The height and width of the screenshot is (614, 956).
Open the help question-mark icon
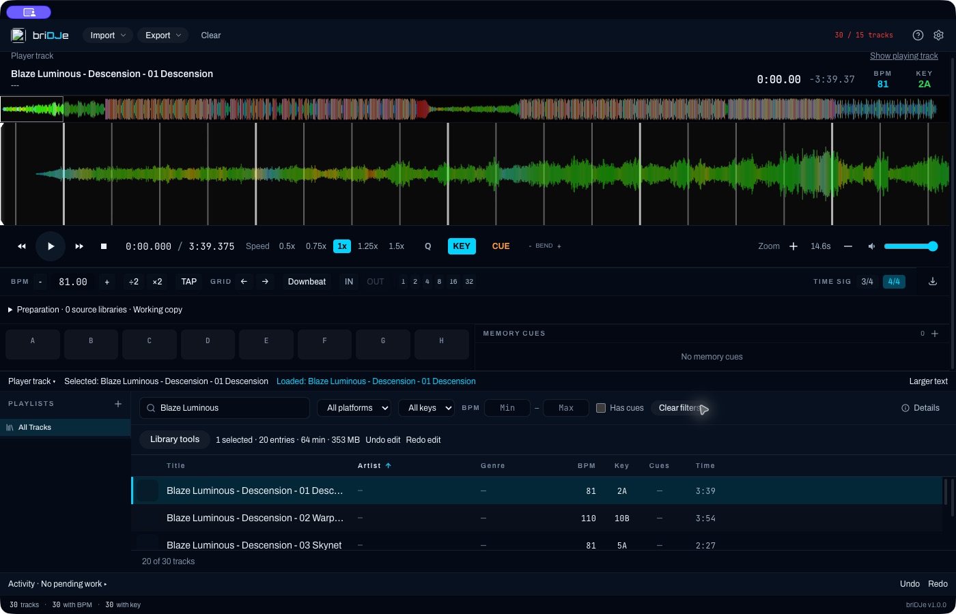coord(918,35)
